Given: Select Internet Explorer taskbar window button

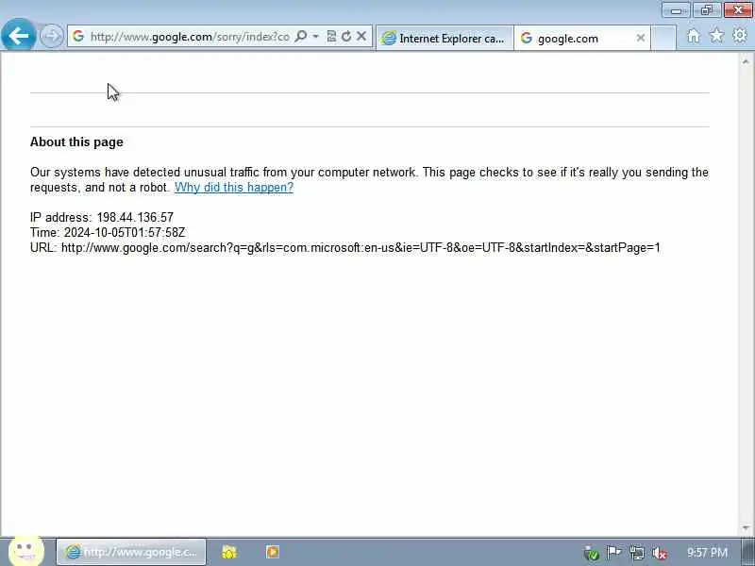Looking at the screenshot, I should pyautogui.click(x=131, y=552).
